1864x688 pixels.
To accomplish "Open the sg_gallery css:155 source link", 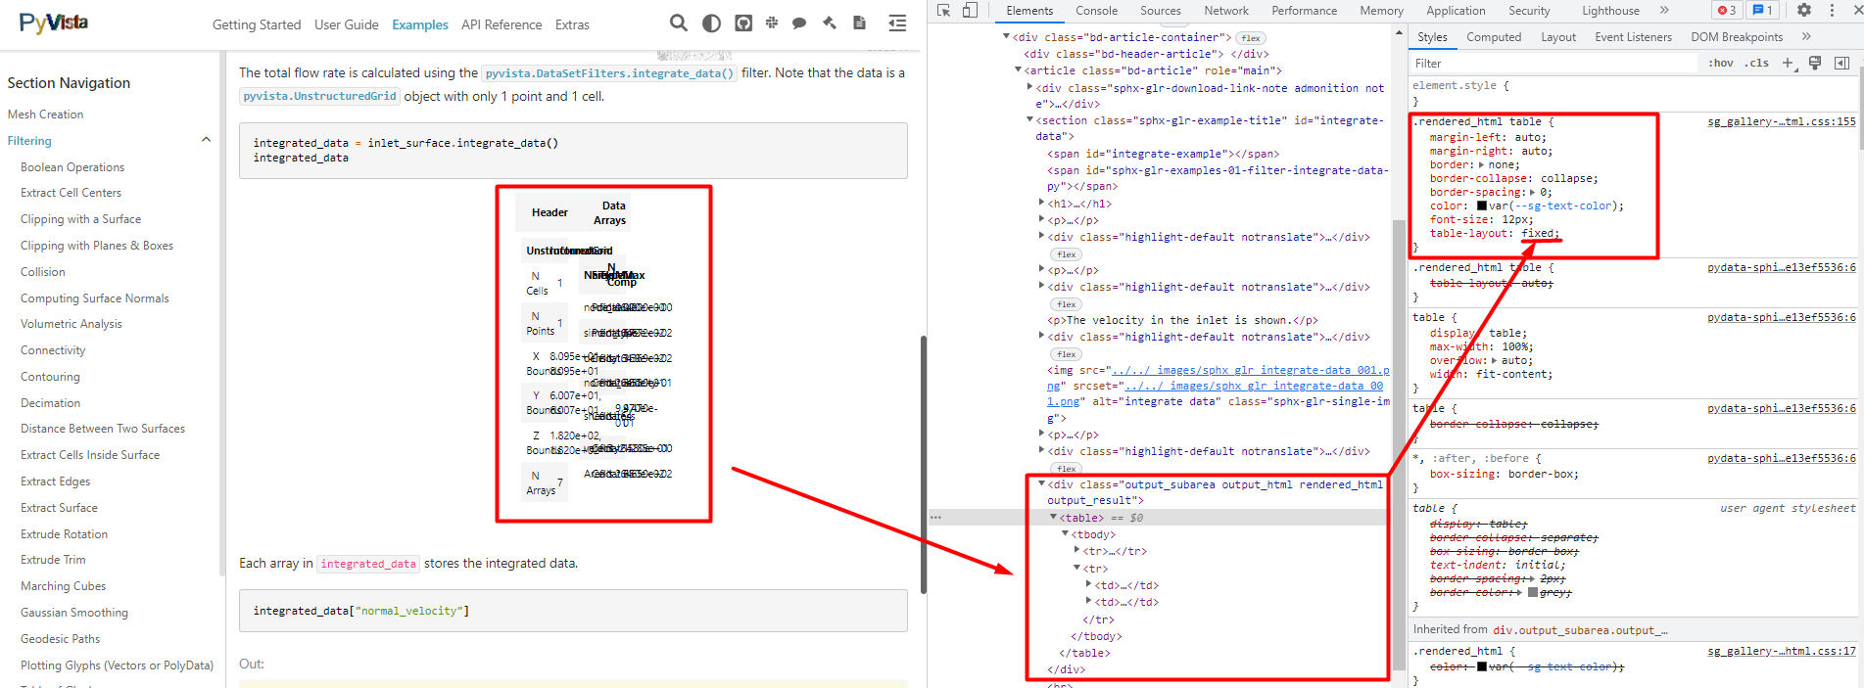I will (x=1781, y=121).
